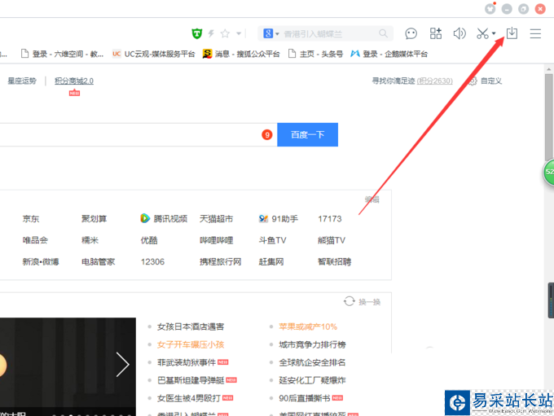Open bookmark UC云观-媒体服务平台
Screen dimensions: 554x416
point(154,54)
